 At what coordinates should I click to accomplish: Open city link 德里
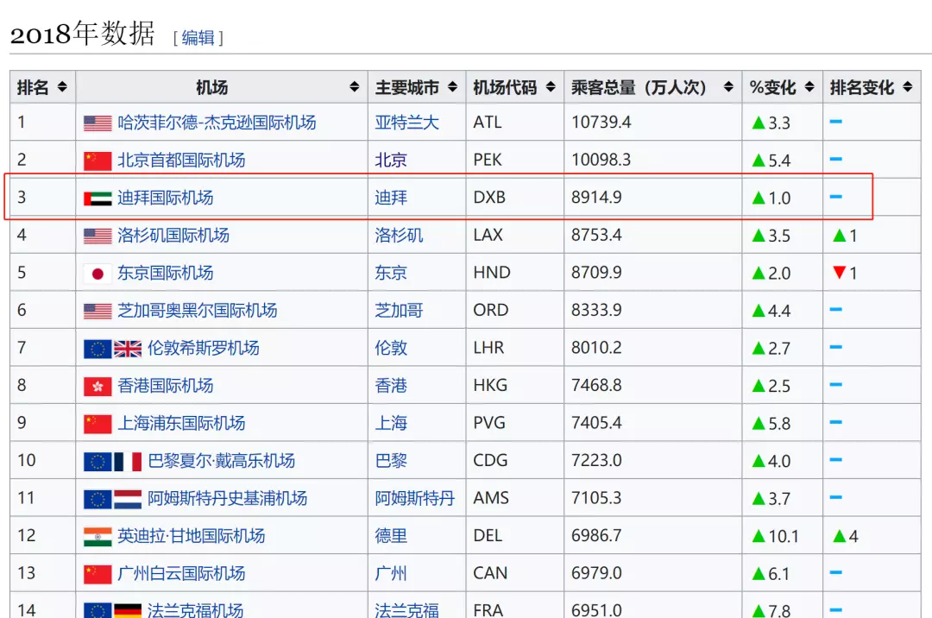[x=391, y=536]
